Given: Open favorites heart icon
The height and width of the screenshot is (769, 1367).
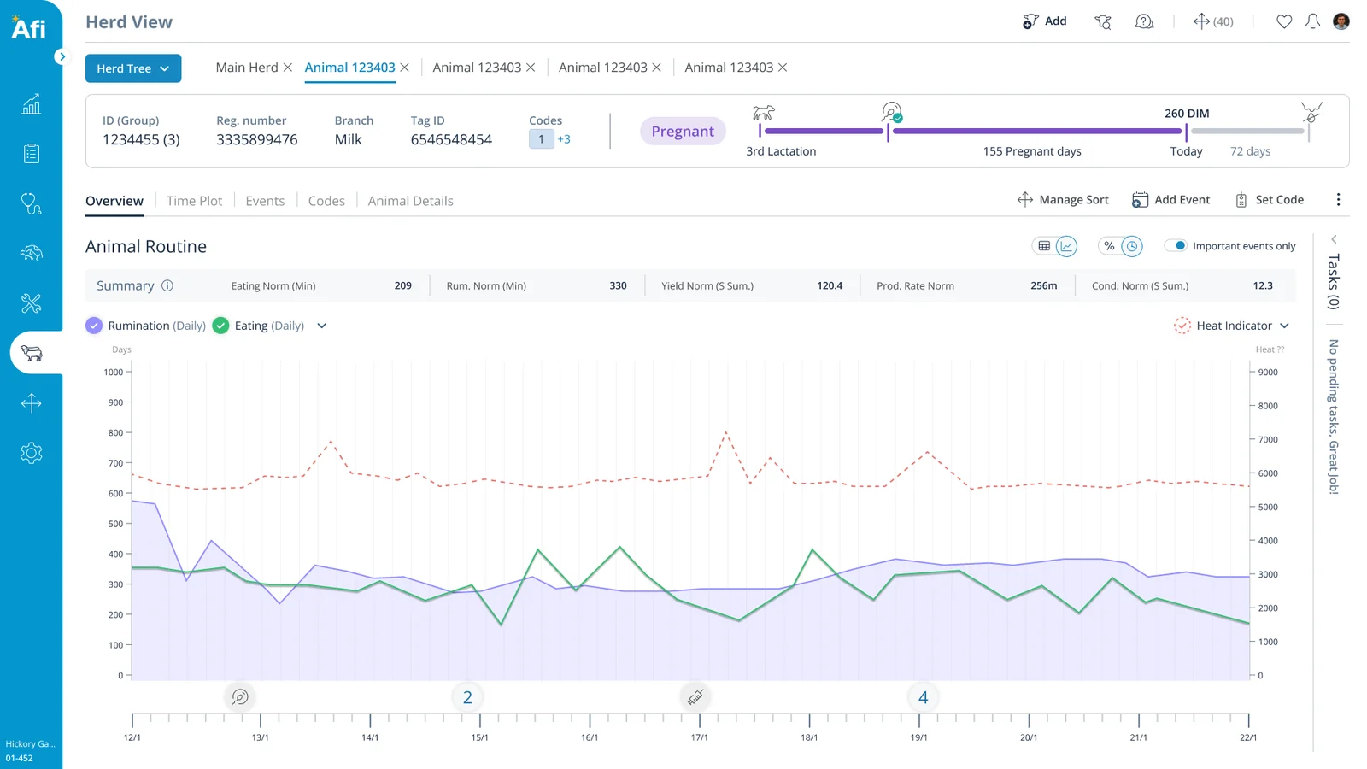Looking at the screenshot, I should 1284,21.
